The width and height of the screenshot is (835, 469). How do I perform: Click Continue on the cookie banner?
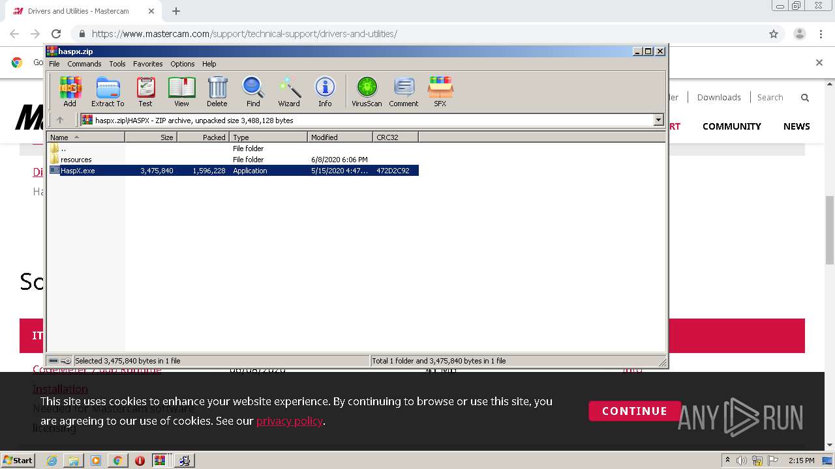coord(634,411)
